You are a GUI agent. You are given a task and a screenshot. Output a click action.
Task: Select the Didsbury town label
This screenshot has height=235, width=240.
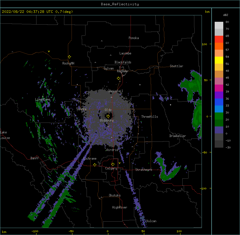point(107,120)
